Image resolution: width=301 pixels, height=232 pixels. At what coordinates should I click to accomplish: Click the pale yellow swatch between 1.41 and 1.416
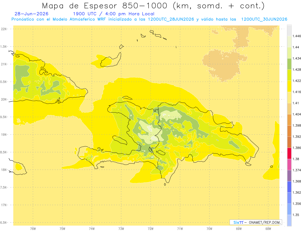(x=289, y=97)
